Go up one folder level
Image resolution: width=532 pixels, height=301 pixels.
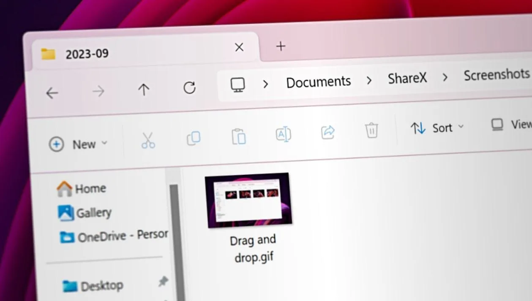point(144,89)
